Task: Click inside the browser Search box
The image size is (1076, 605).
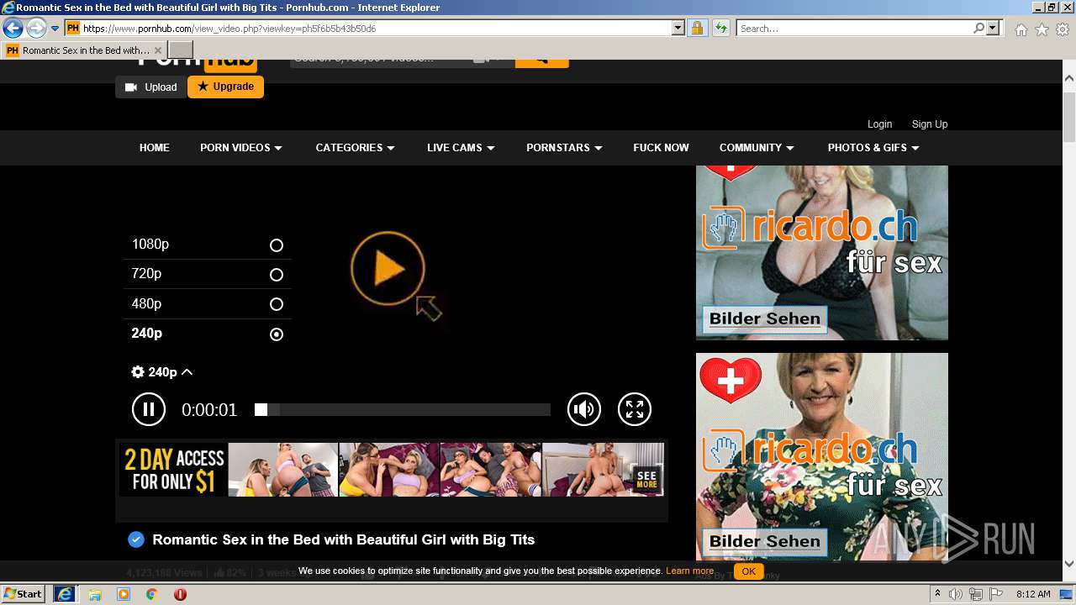Action: point(854,29)
